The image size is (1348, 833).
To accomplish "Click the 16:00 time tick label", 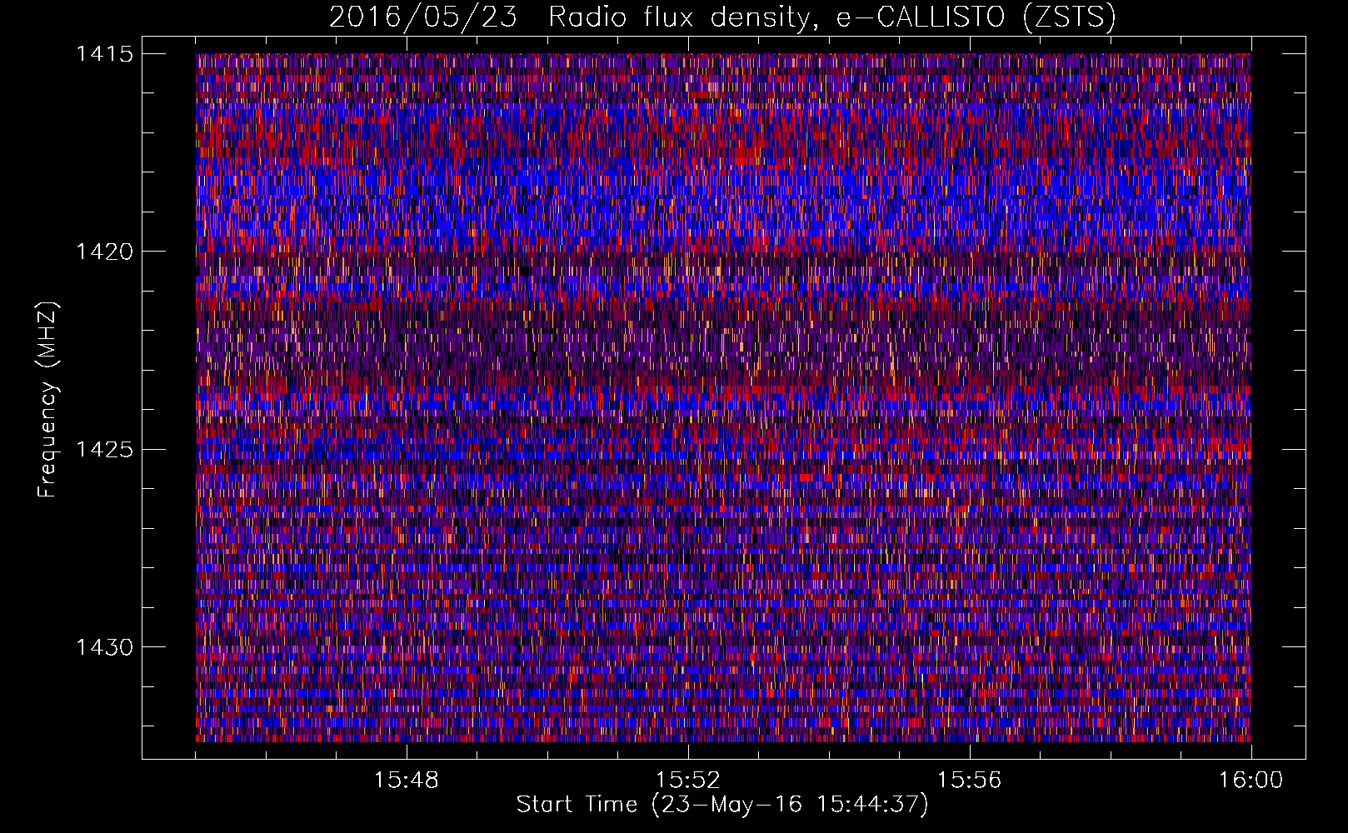I will pyautogui.click(x=1251, y=781).
